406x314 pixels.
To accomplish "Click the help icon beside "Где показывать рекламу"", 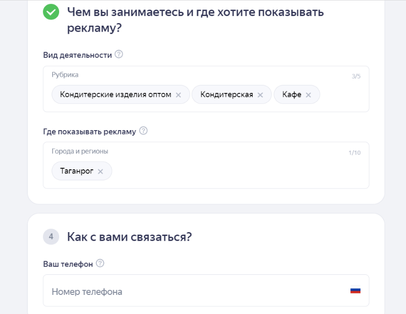I will pyautogui.click(x=143, y=131).
